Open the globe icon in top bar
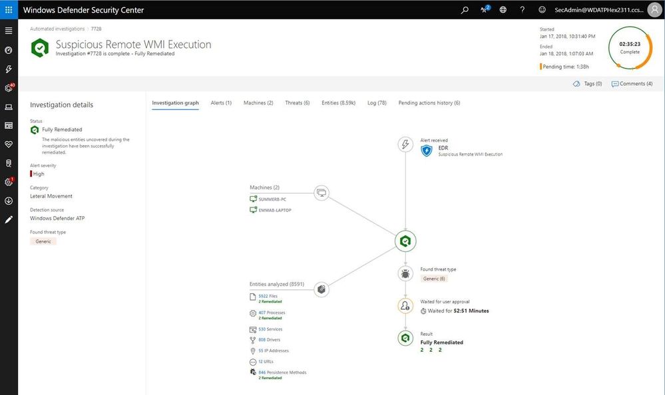The image size is (665, 395). 503,9
